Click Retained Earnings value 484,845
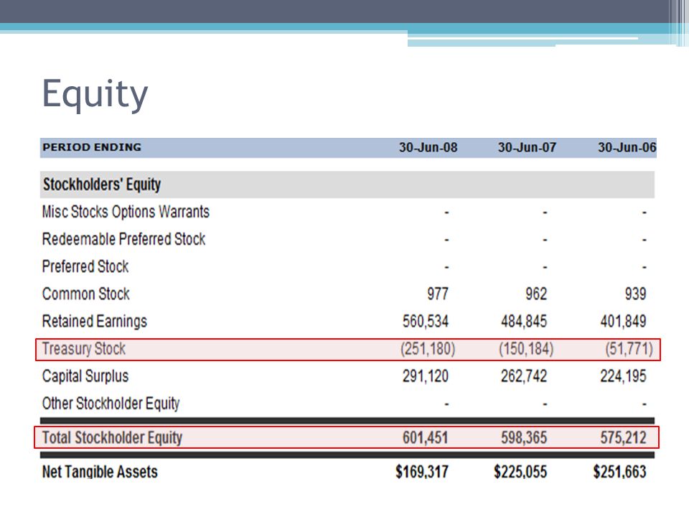This screenshot has height=517, width=689. pyautogui.click(x=524, y=322)
